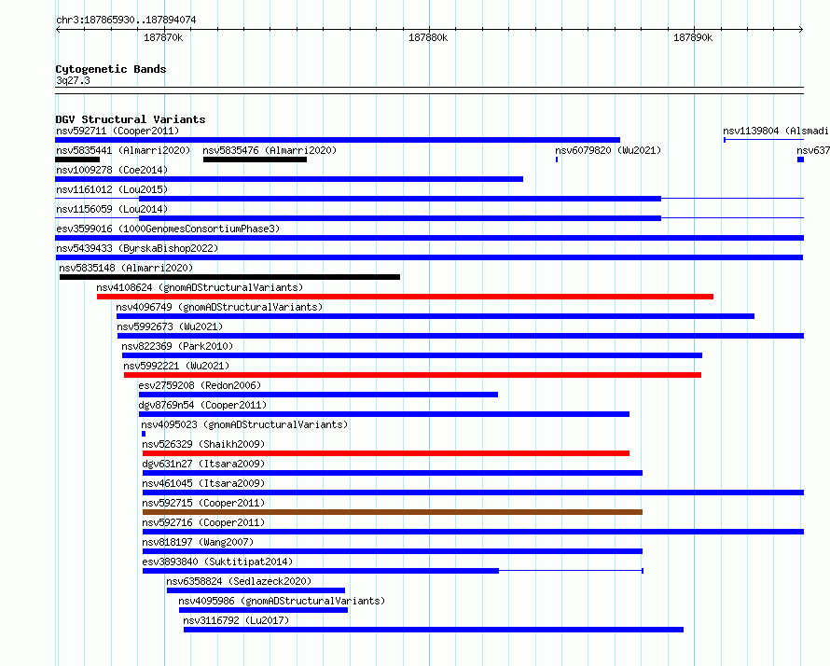Click the brown bar under nsv592715

click(x=393, y=512)
